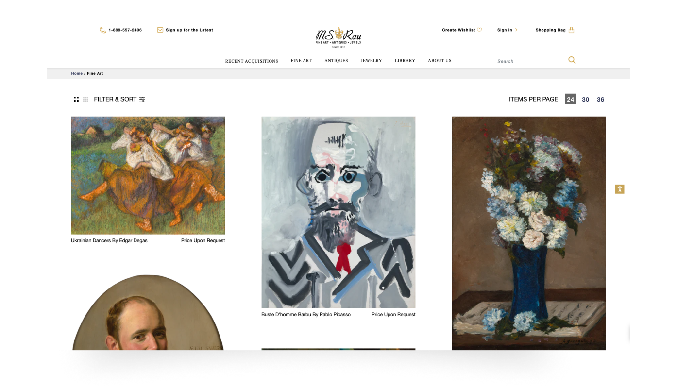This screenshot has height=390, width=677.
Task: Open the accessibility widget icon
Action: pyautogui.click(x=619, y=189)
